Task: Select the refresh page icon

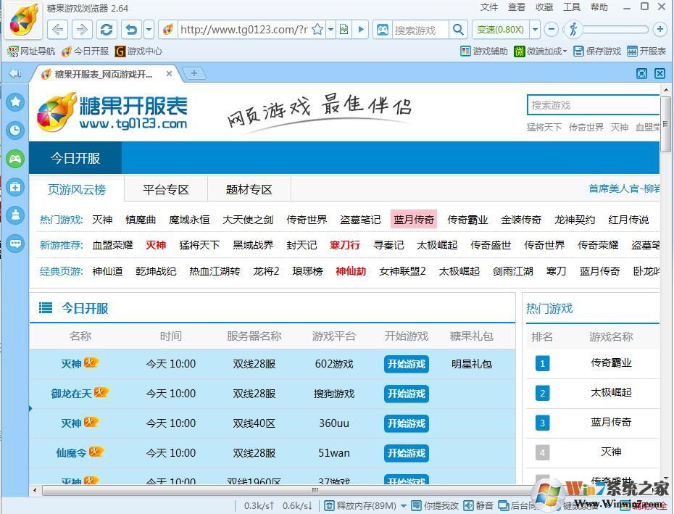Action: click(106, 29)
